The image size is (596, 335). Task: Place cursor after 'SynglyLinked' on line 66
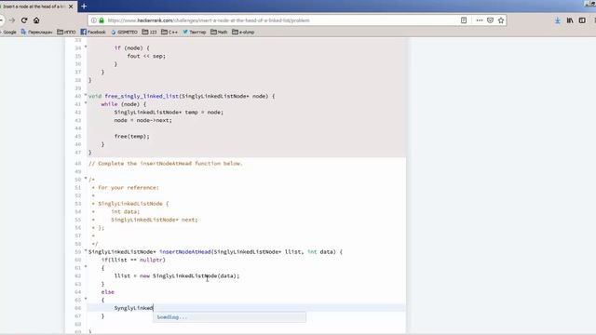[x=153, y=308]
